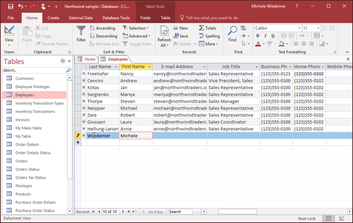Expand the Thorpe row subdatasheet
Screen dimensions: 353x223
coord(84,101)
